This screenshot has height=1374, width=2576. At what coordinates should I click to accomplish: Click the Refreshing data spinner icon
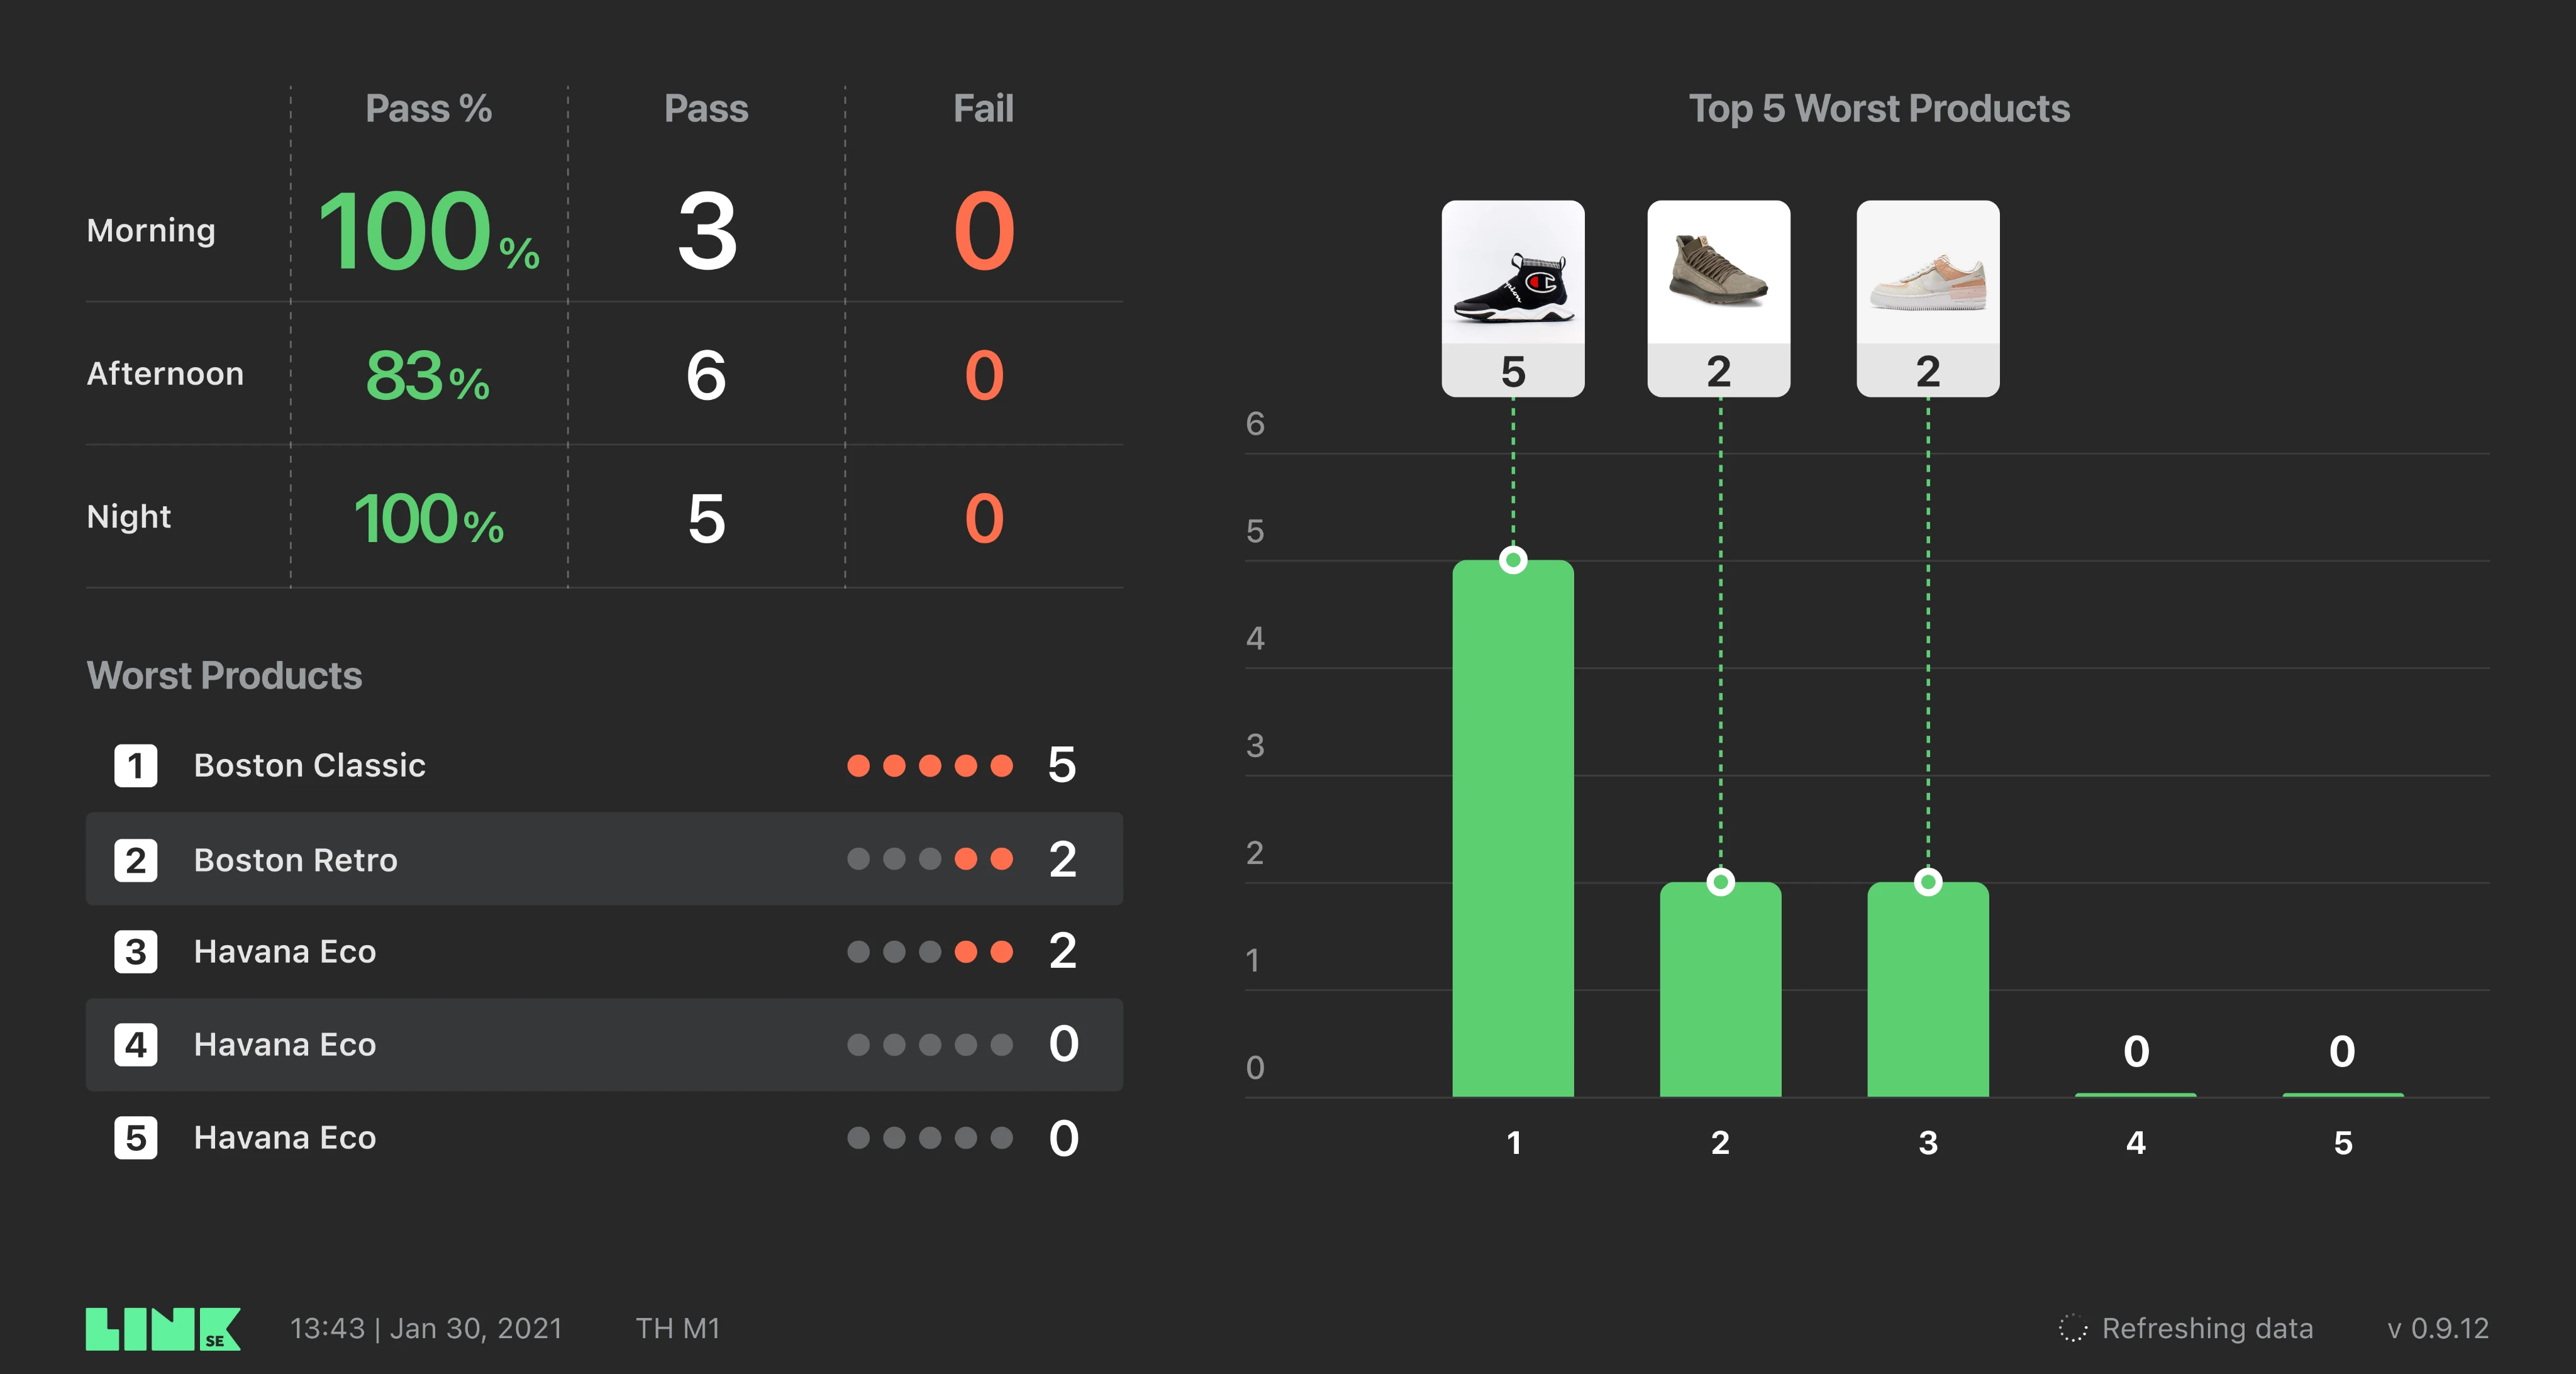2073,1328
